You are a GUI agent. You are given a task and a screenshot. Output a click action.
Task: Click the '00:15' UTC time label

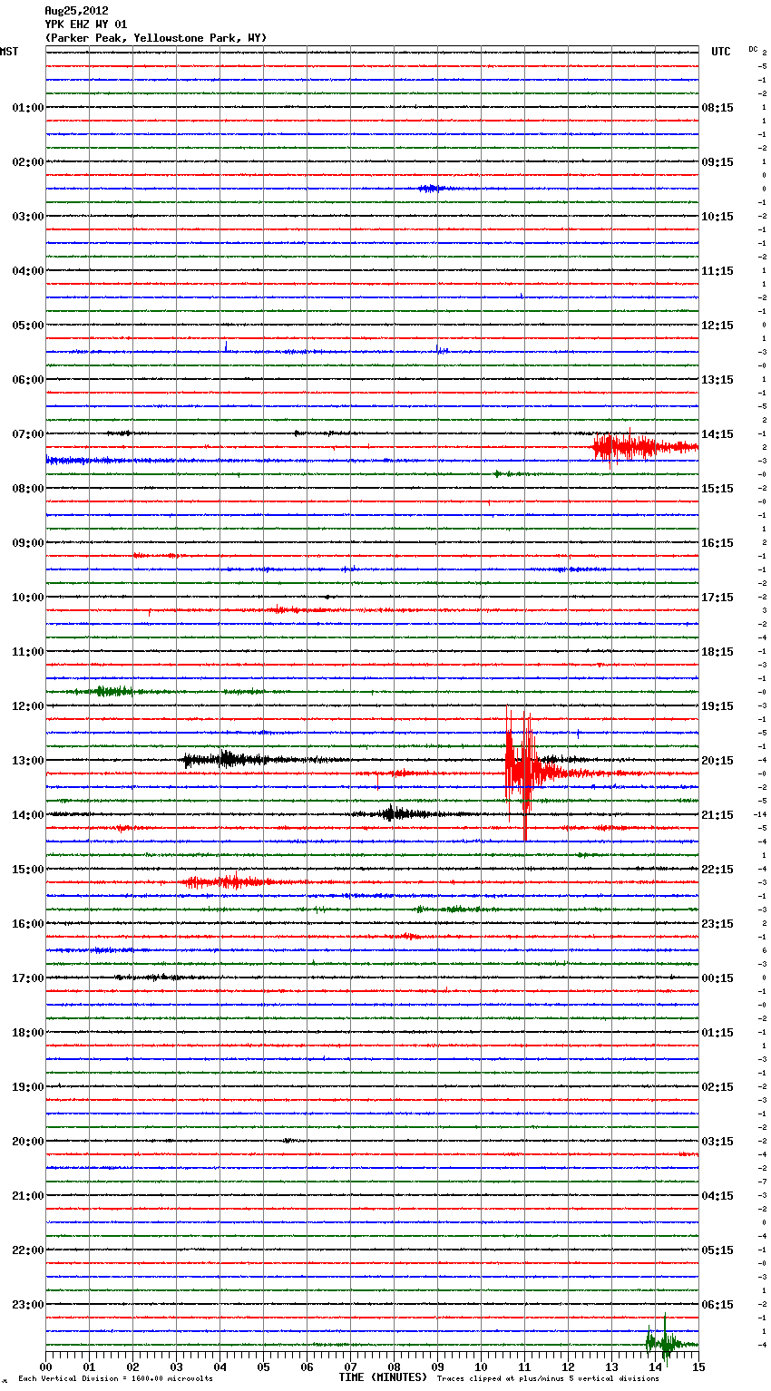717,978
